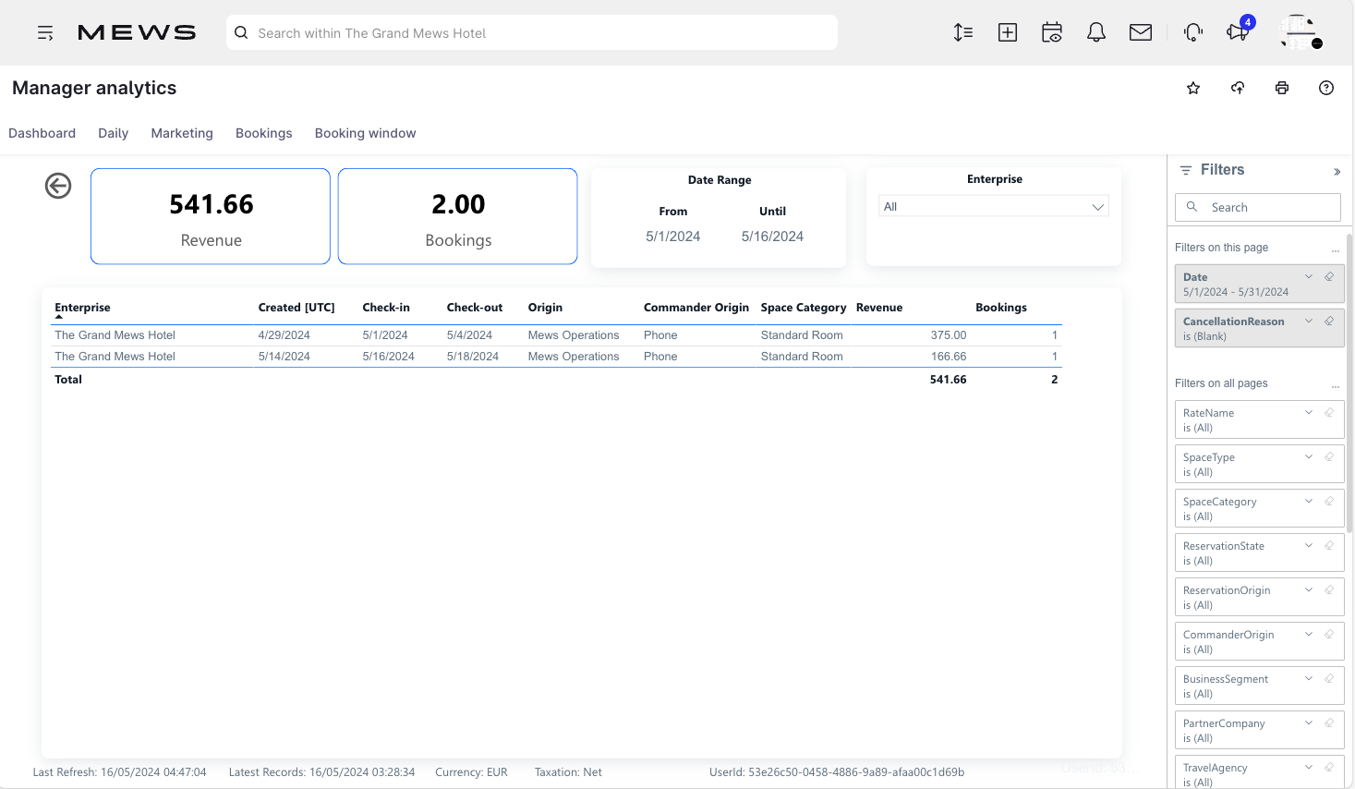Screen dimensions: 1355x789
Task: Open the mail envelope icon
Action: pyautogui.click(x=1141, y=32)
